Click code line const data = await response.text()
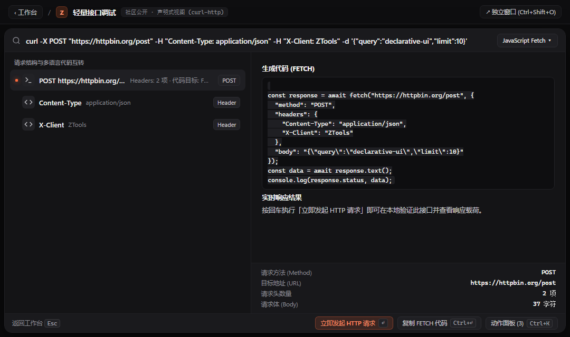Image resolution: width=570 pixels, height=337 pixels. coord(330,171)
